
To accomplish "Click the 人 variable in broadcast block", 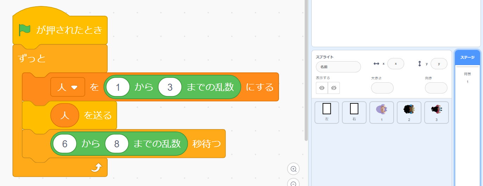I will (x=65, y=115).
